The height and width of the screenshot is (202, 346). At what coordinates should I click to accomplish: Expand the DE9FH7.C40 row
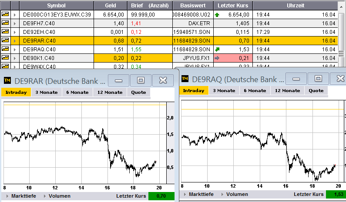15,23
